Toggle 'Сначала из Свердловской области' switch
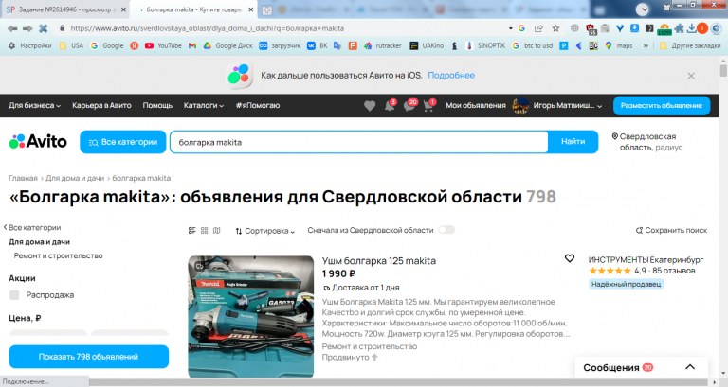Viewport: 728px width, 387px height. tap(446, 230)
